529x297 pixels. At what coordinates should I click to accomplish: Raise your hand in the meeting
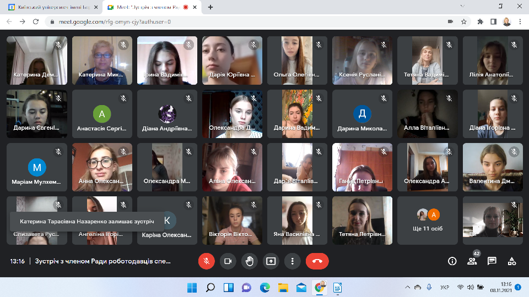[250, 261]
